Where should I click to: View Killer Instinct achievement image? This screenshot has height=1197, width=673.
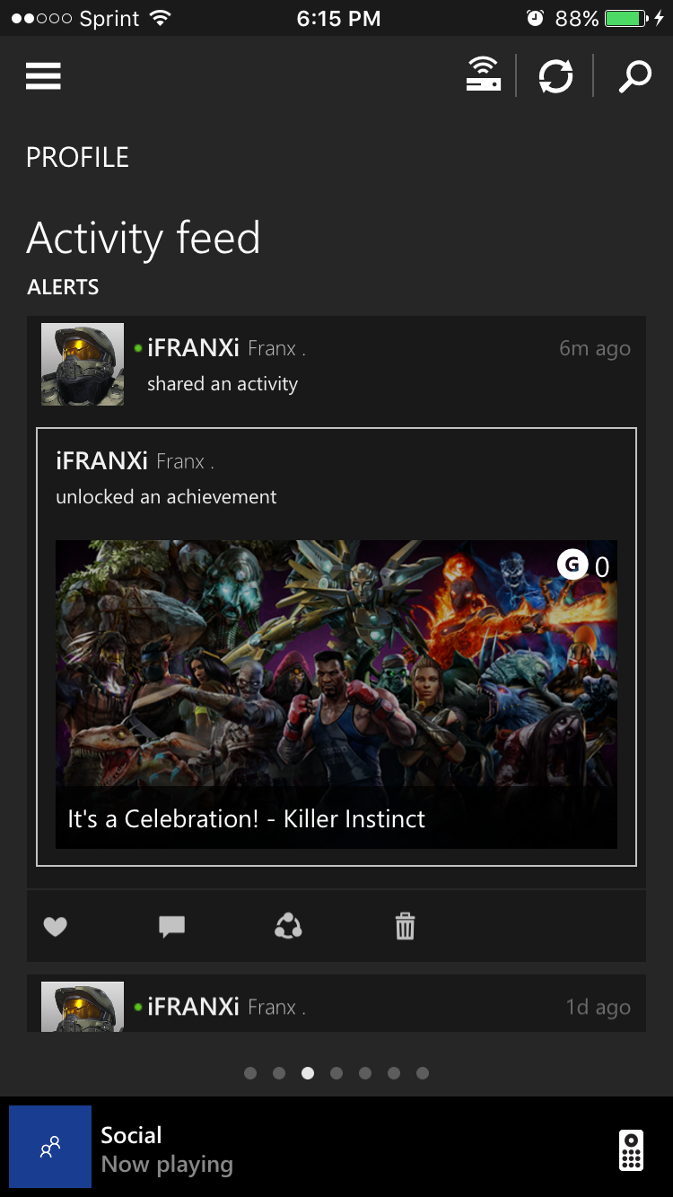click(336, 695)
